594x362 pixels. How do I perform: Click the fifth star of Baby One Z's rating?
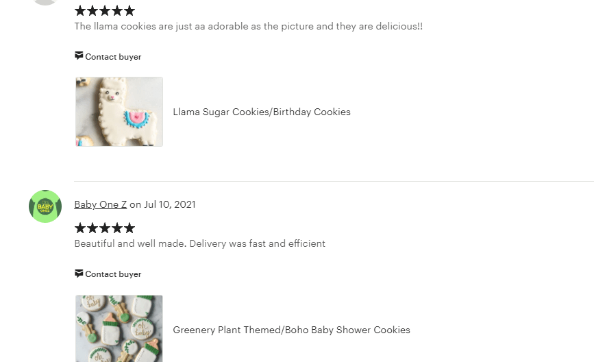coord(129,228)
